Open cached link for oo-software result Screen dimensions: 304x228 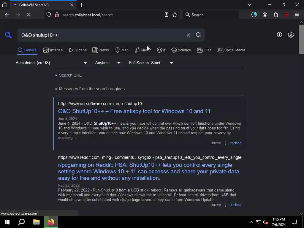tap(235, 143)
